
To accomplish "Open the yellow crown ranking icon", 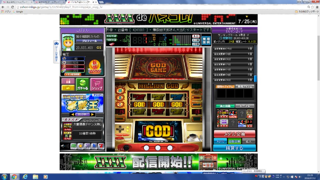I will click(68, 88).
